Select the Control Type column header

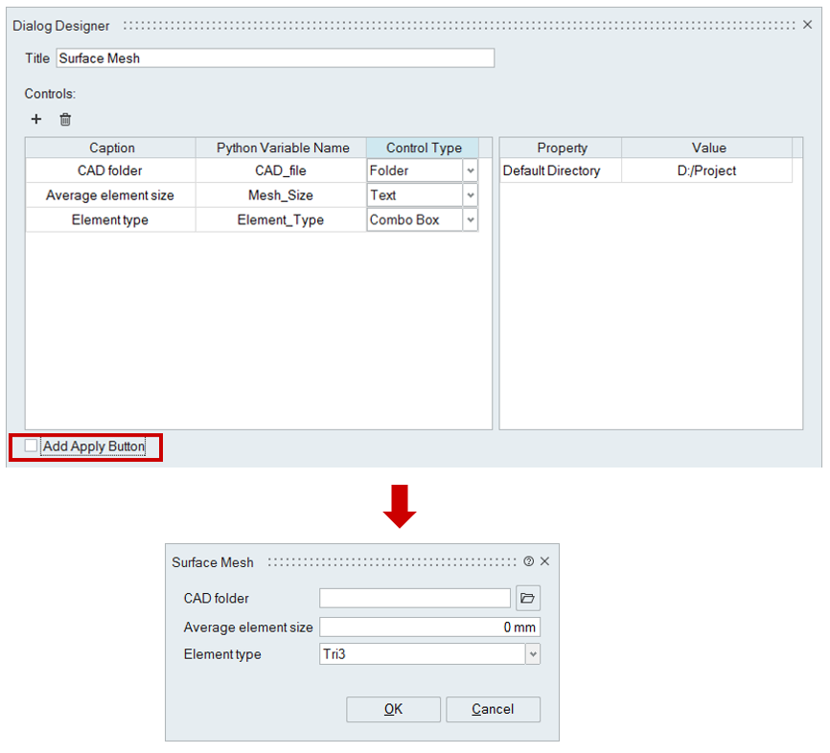[x=424, y=148]
